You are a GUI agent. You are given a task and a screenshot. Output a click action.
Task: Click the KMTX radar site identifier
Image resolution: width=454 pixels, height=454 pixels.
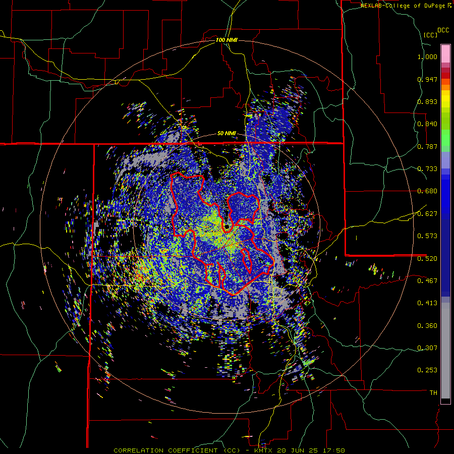pyautogui.click(x=264, y=450)
